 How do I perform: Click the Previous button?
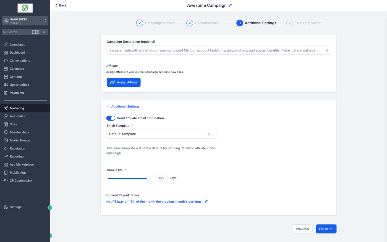302,229
